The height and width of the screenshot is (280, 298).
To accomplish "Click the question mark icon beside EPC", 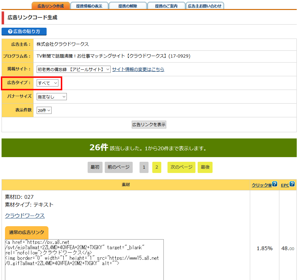I will (292, 184).
